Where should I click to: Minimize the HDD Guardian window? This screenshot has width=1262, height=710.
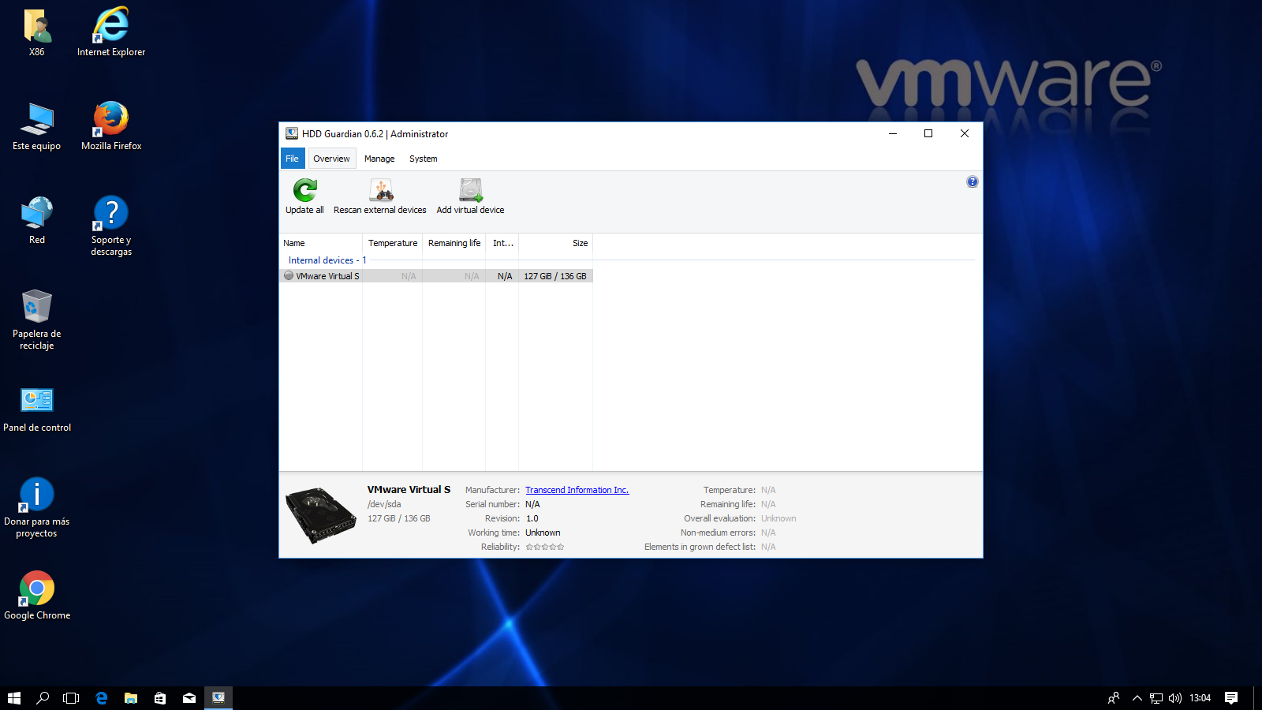(893, 133)
